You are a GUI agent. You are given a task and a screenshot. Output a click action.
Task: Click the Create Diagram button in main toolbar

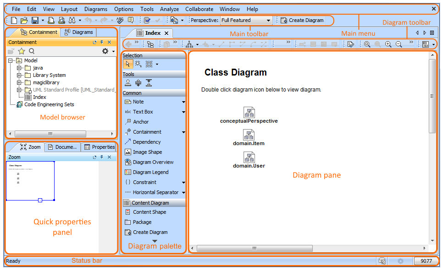point(302,20)
